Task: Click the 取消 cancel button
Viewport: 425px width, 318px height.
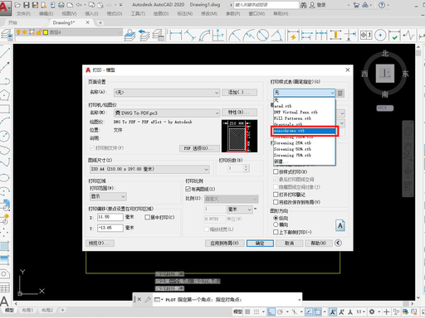Action: point(289,243)
